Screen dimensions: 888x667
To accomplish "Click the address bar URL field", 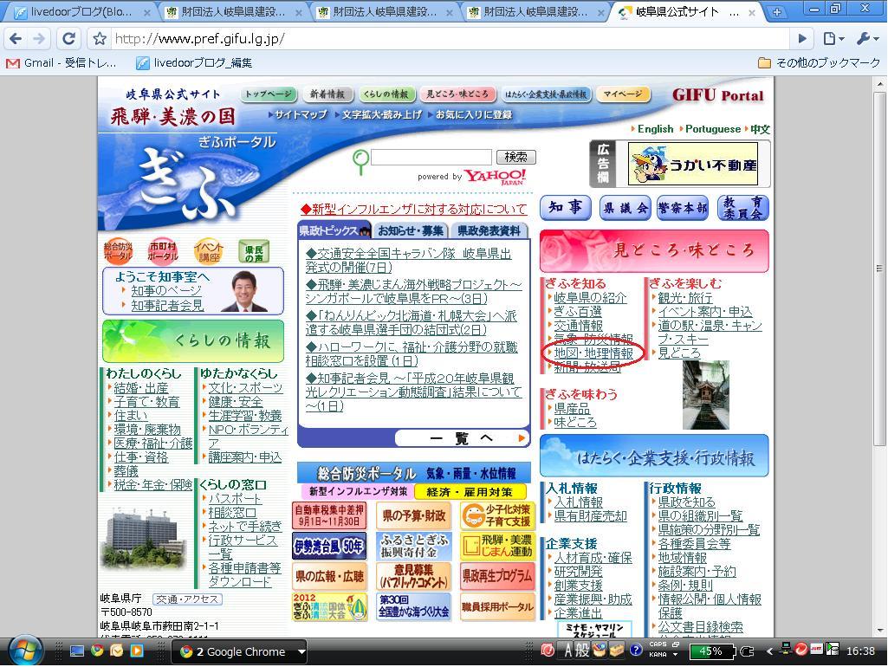I will tap(450, 38).
